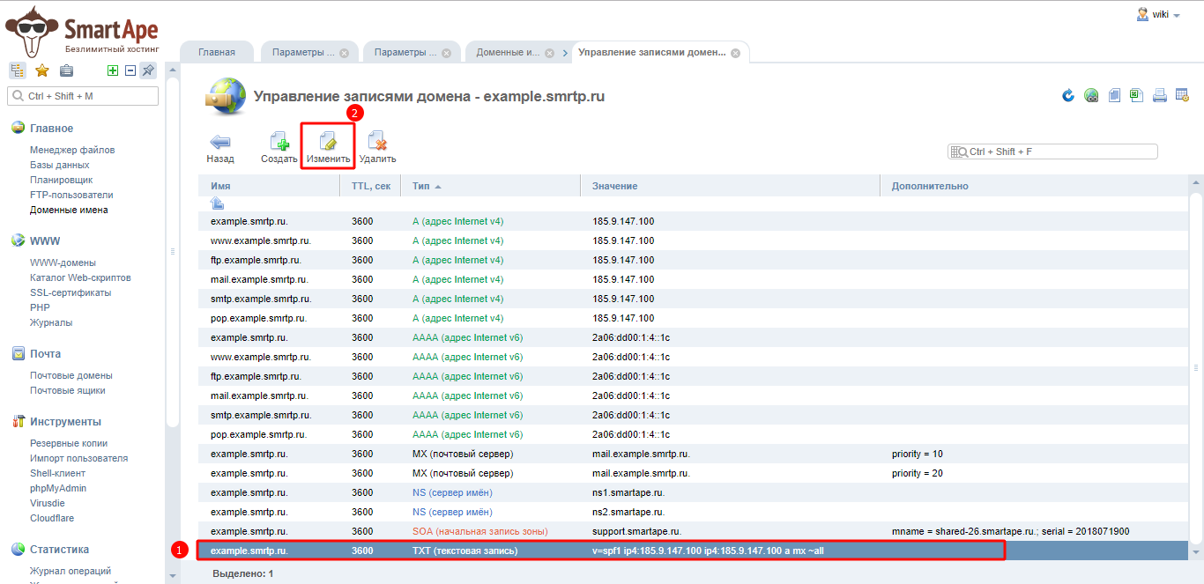Show favorites with the star icon
Screen dimensions: 1204x584
[x=41, y=70]
